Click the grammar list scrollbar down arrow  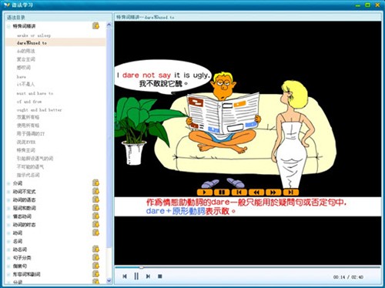[x=109, y=280]
